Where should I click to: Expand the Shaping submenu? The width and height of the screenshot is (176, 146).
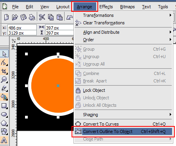point(123,115)
